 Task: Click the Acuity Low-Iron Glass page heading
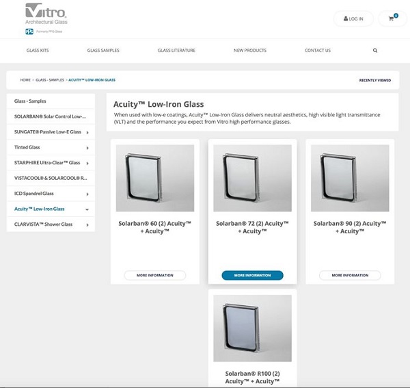coord(159,104)
